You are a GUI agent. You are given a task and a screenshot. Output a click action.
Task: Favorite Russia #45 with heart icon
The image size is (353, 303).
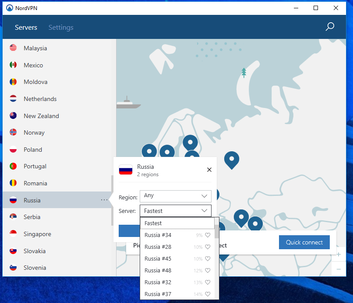coord(208,258)
